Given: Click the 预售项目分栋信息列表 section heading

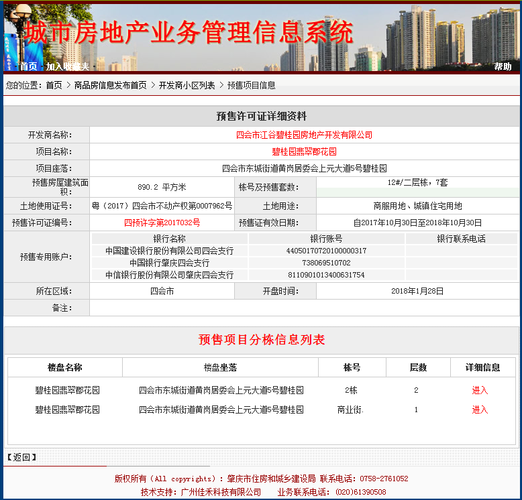Looking at the screenshot, I should coord(262,339).
